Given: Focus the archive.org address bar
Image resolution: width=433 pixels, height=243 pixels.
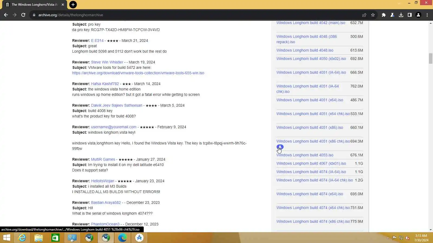Looking at the screenshot, I should click(195, 15).
